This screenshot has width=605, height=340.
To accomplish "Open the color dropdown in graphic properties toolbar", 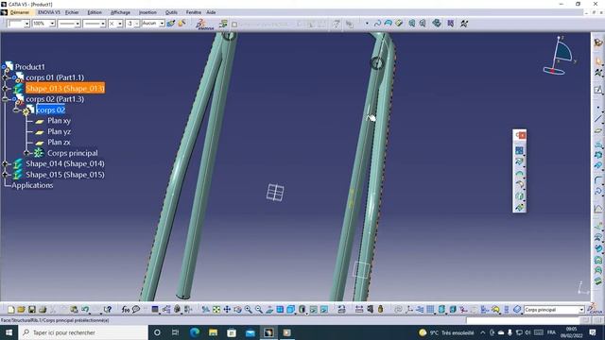I will coord(26,24).
